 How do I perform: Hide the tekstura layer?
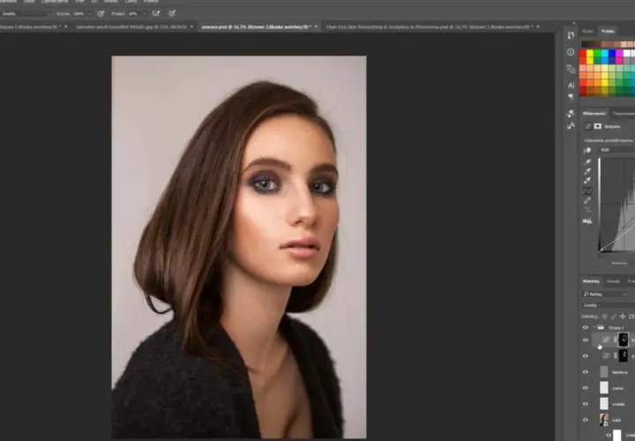point(586,372)
